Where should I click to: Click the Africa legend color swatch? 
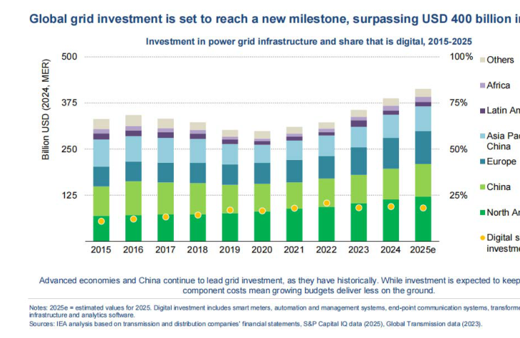[482, 85]
